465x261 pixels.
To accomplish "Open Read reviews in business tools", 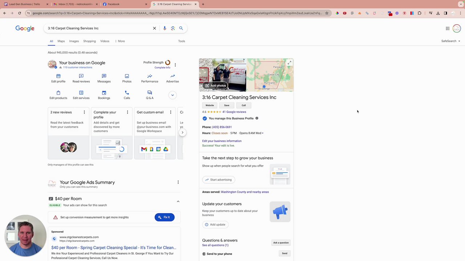I will tap(81, 76).
